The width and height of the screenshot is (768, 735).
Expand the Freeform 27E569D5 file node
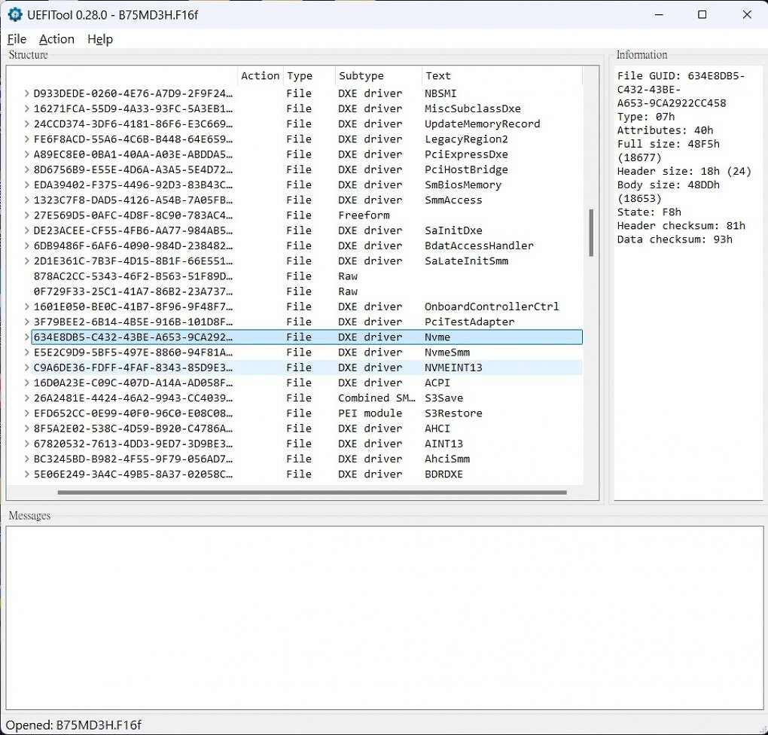click(27, 215)
